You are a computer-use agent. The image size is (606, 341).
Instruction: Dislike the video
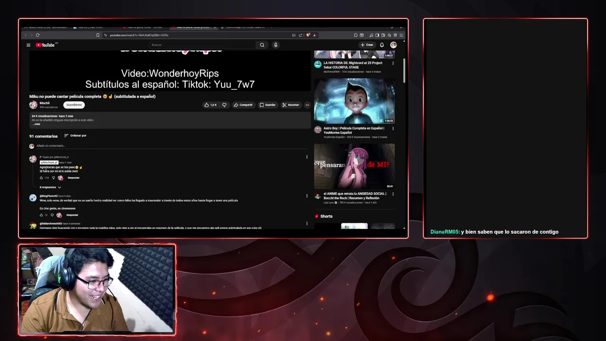click(x=224, y=105)
